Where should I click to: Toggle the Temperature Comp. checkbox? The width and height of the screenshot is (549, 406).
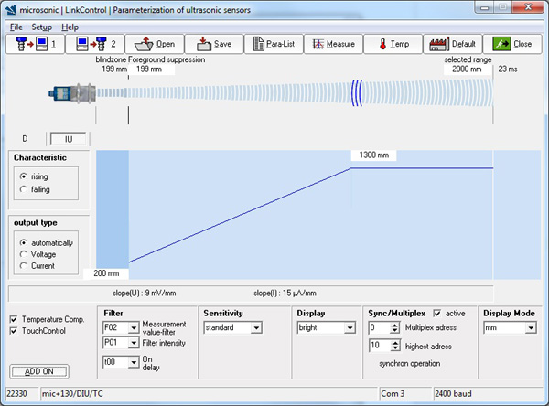pyautogui.click(x=12, y=318)
